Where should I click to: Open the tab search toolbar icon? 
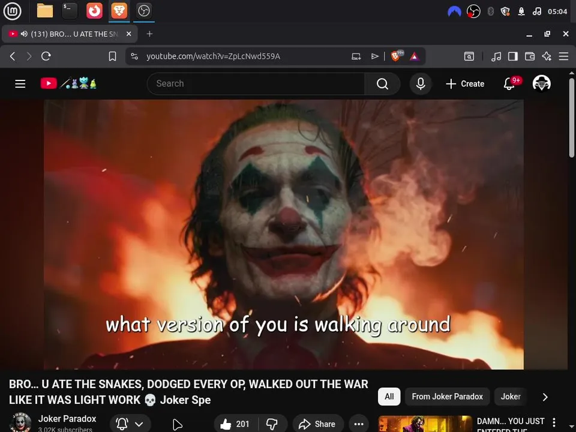(469, 56)
